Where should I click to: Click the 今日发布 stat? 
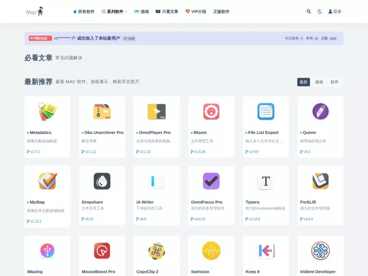point(294,38)
